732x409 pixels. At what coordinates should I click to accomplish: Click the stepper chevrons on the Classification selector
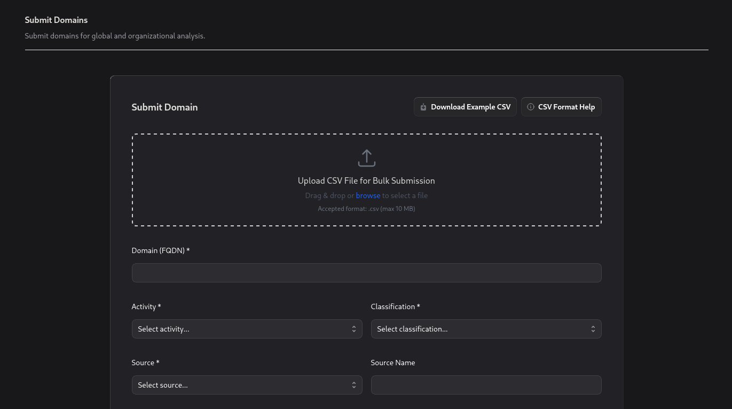593,329
